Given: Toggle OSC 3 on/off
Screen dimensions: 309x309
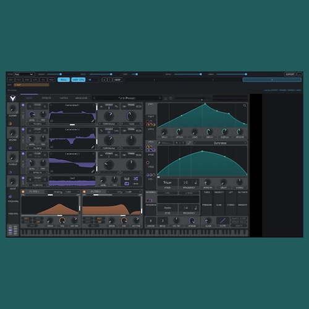Looking at the screenshot, I should coord(23,154).
